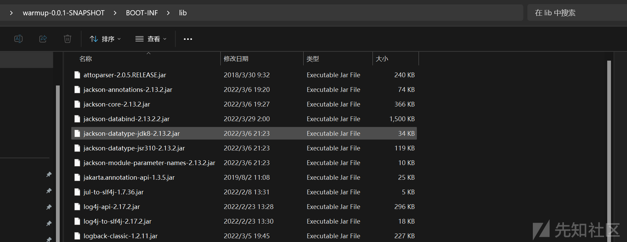Click file icon of jackson-datatype-jdk8-2.13.2.jar
This screenshot has width=627, height=242.
tap(77, 133)
